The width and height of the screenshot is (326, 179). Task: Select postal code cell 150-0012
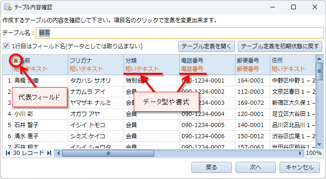click(x=253, y=136)
